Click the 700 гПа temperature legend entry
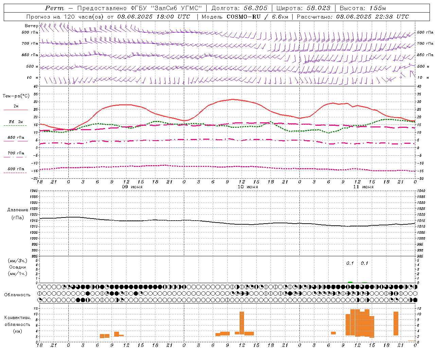 tap(16, 153)
